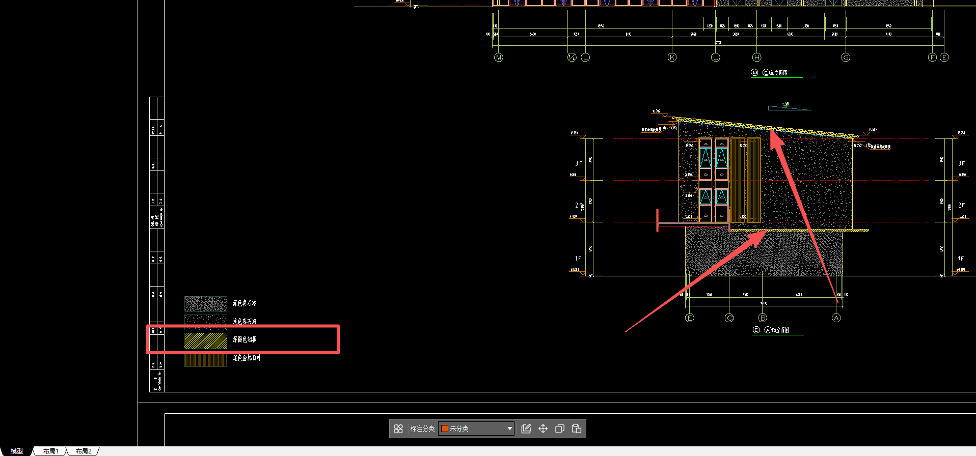
Task: Click the copy overlapping-squares icon
Action: [560, 429]
